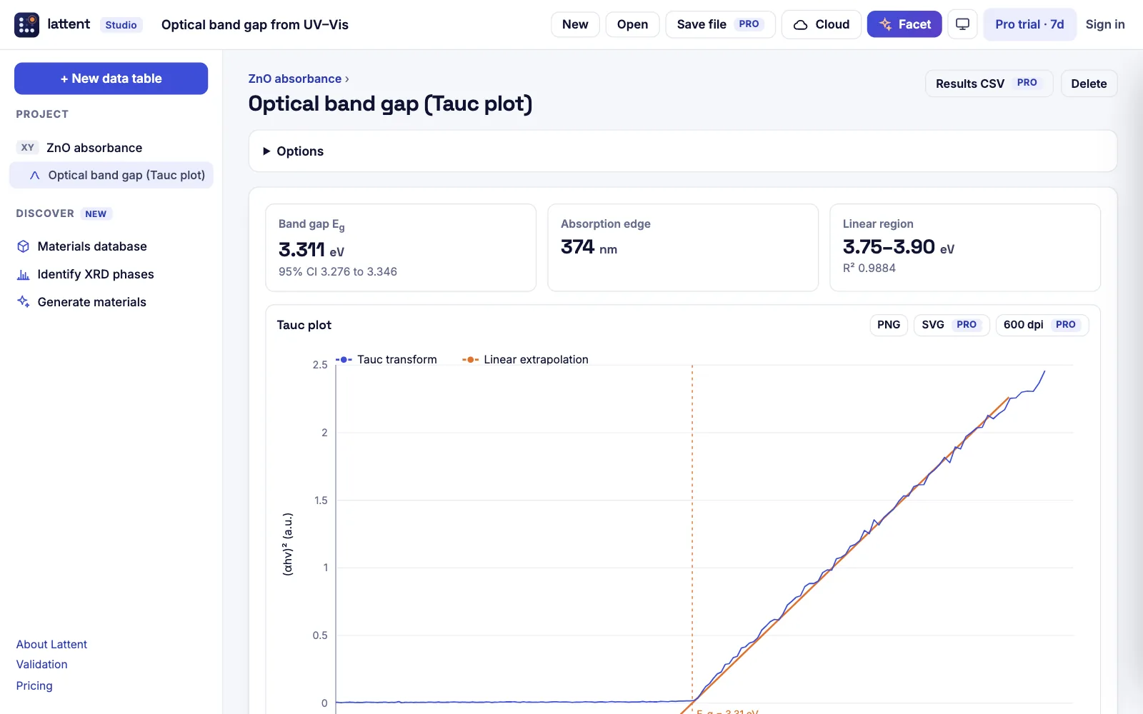Viewport: 1143px width, 714px height.
Task: Toggle the Tauc transform legend marker
Action: coord(344,360)
